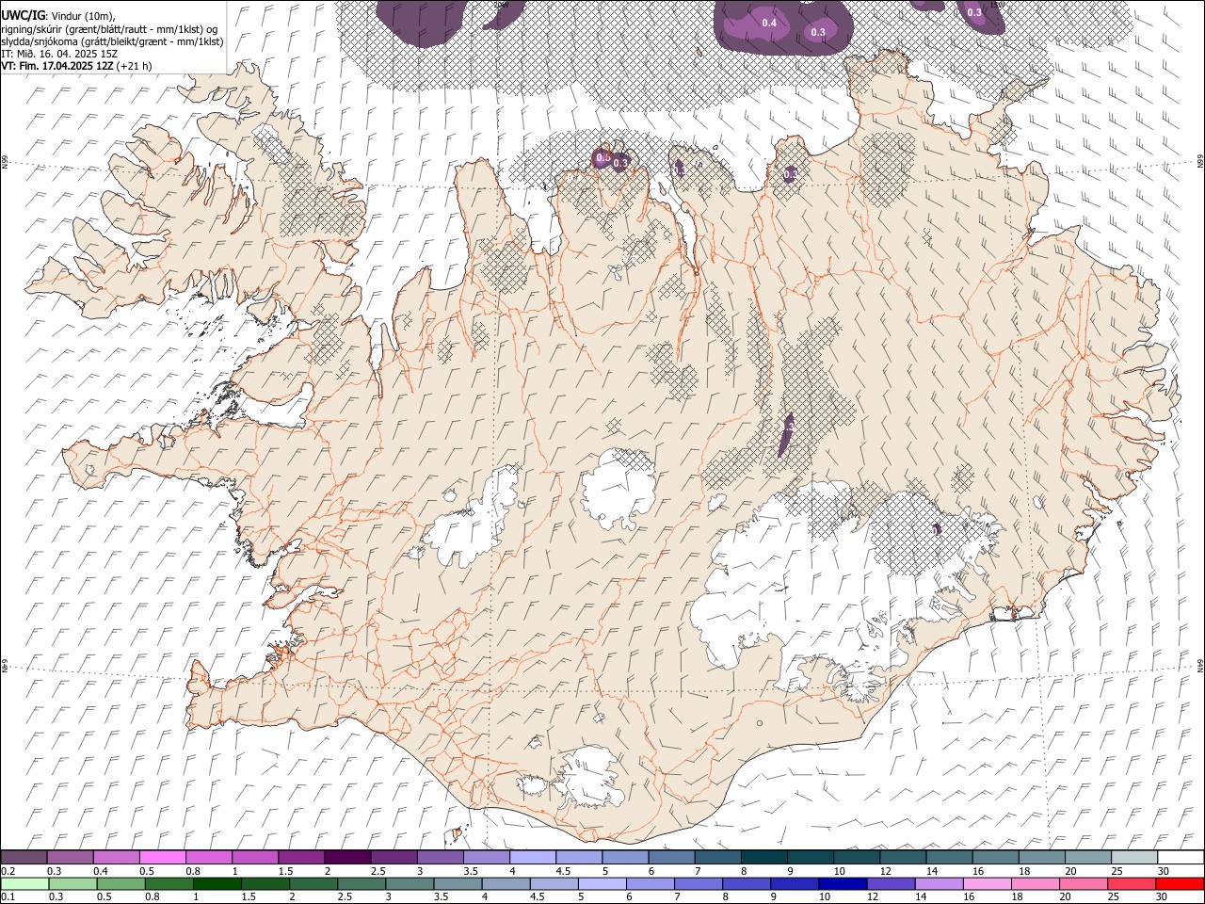
Task: Select top legend pink swatch starting at 0.5
Action: click(163, 857)
